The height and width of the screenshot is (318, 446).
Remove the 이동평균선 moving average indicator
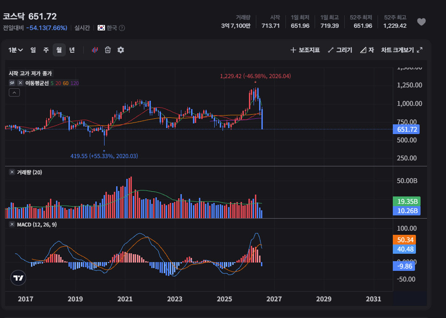[20, 83]
